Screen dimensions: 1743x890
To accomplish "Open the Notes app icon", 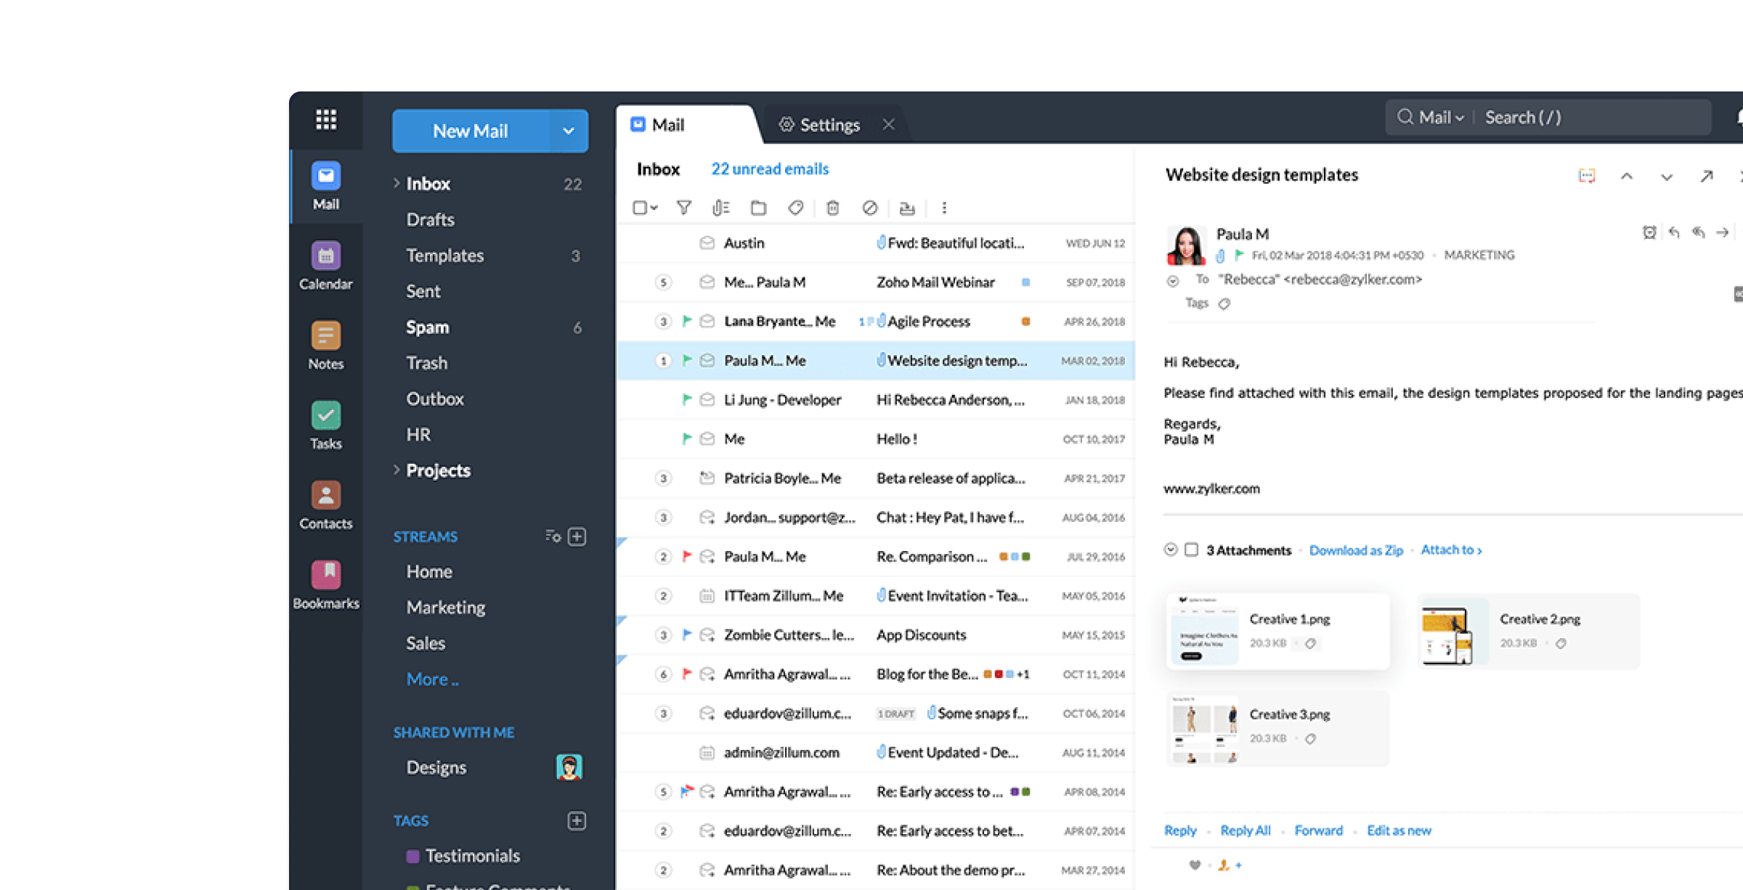I will click(x=325, y=337).
